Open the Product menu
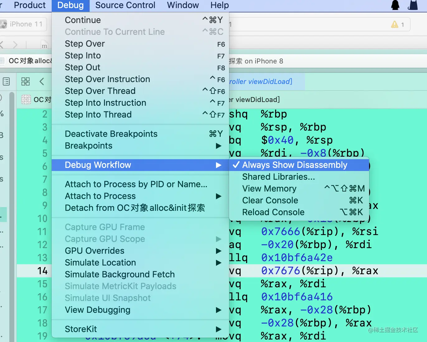Viewport: 427px width, 342px height. pos(30,5)
